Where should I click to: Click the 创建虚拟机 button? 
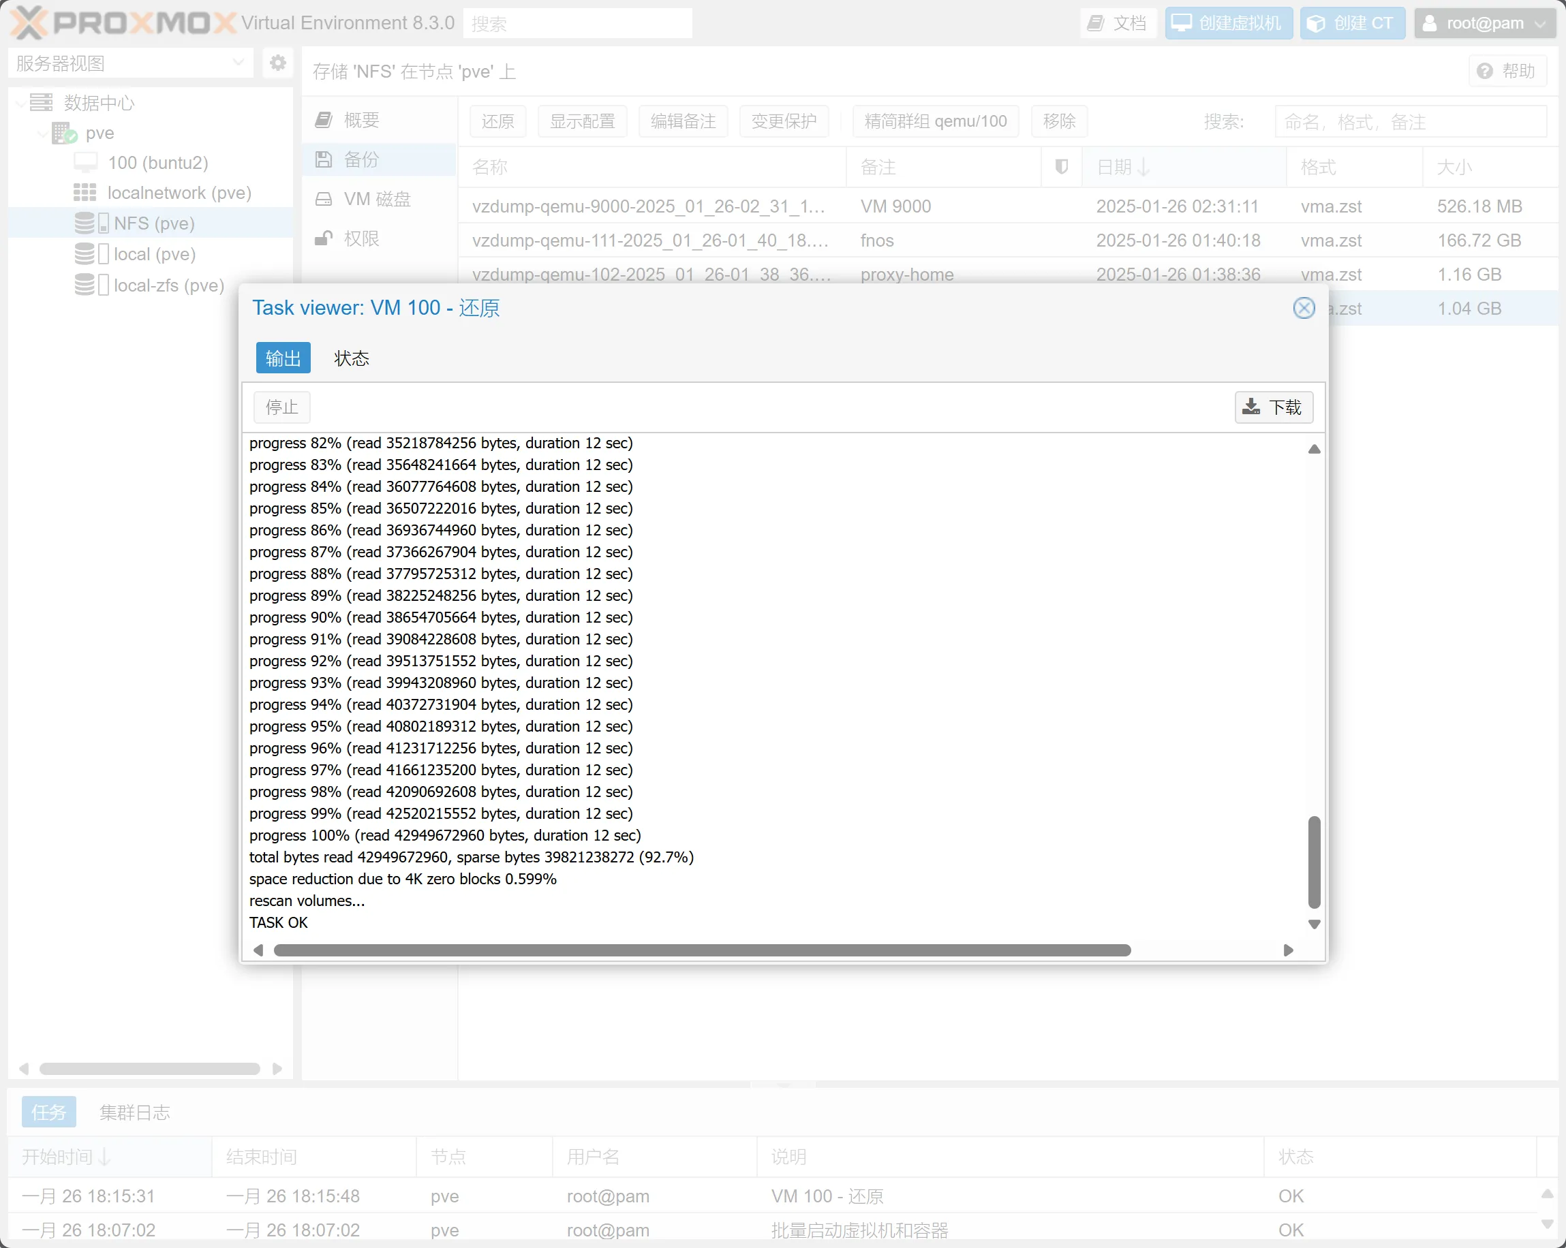(1228, 23)
